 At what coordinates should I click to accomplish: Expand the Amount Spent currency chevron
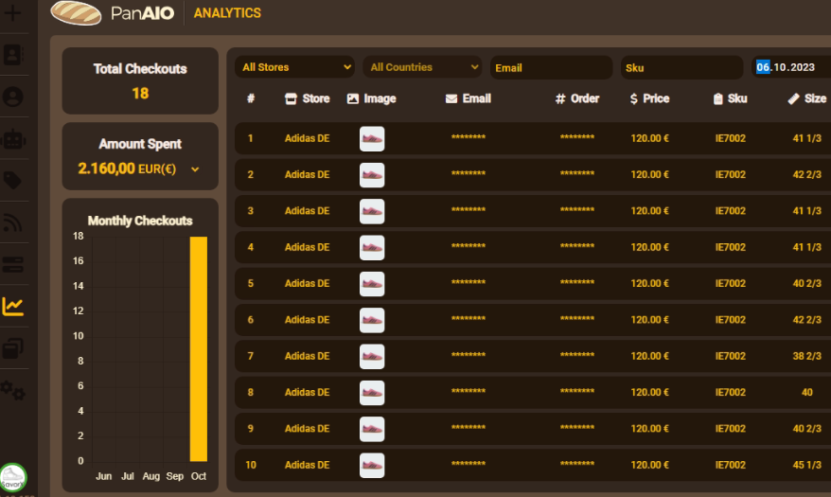(x=195, y=169)
